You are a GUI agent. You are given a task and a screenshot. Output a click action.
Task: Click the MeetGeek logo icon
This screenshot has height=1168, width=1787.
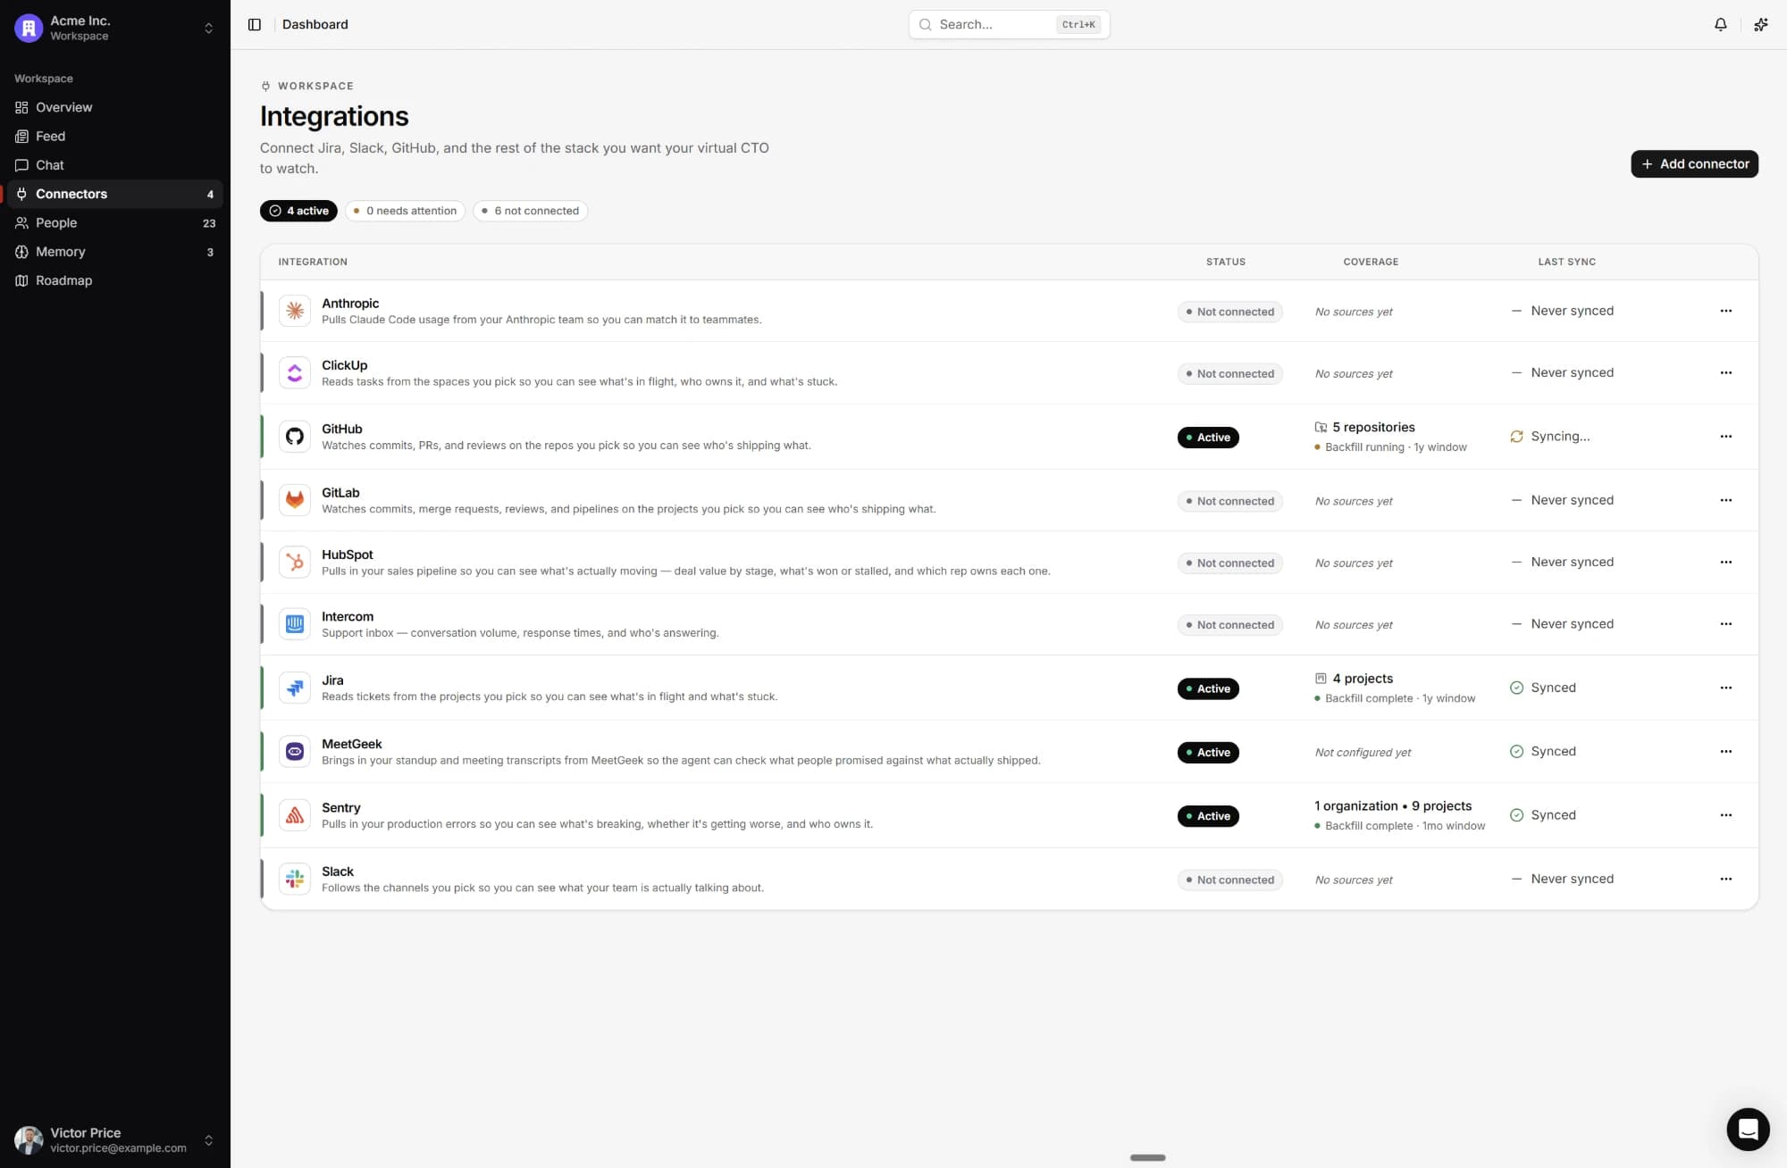(x=295, y=752)
